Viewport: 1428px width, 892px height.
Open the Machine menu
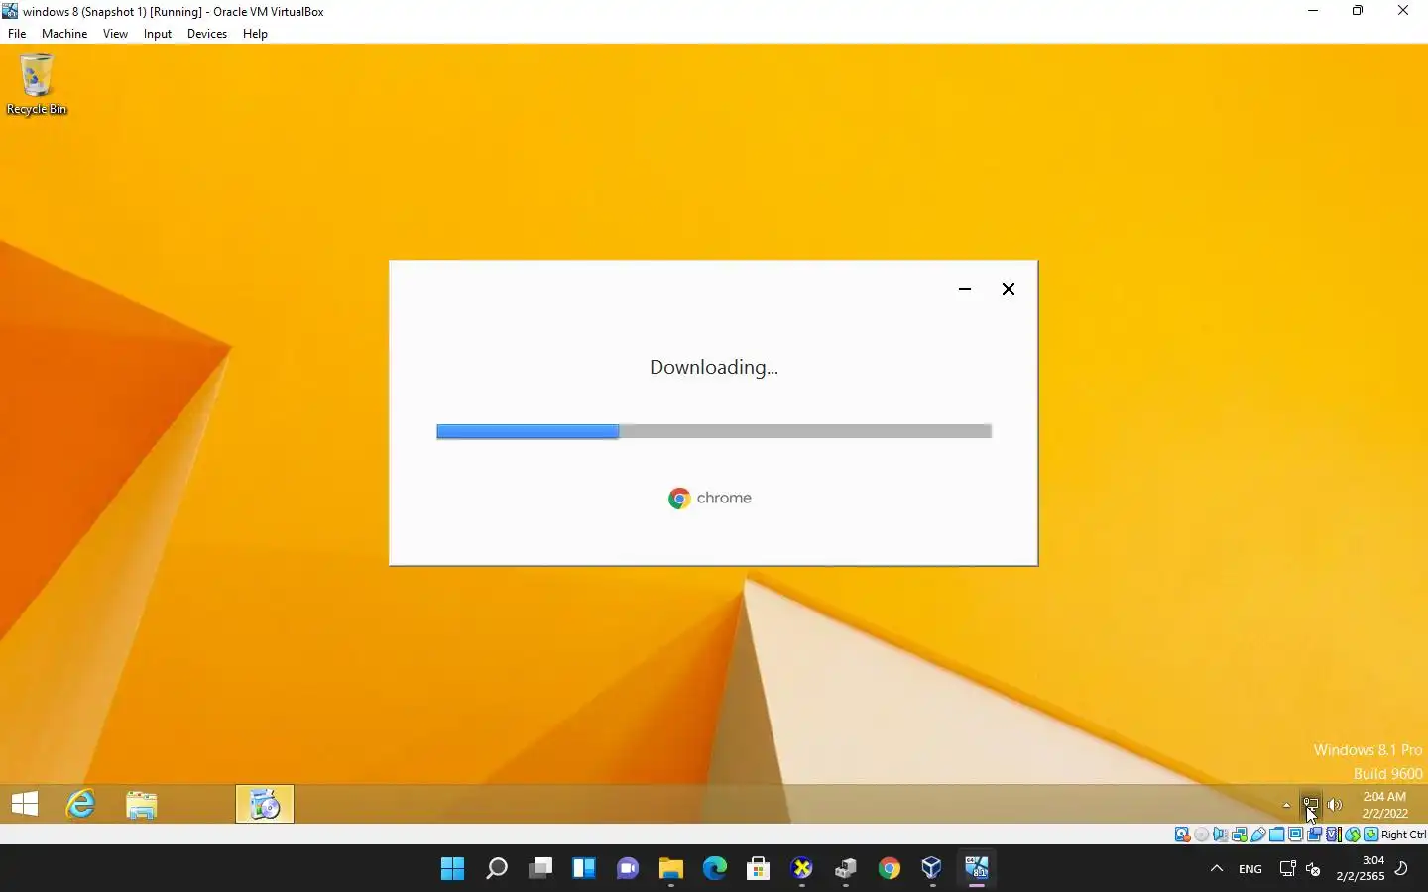coord(64,34)
